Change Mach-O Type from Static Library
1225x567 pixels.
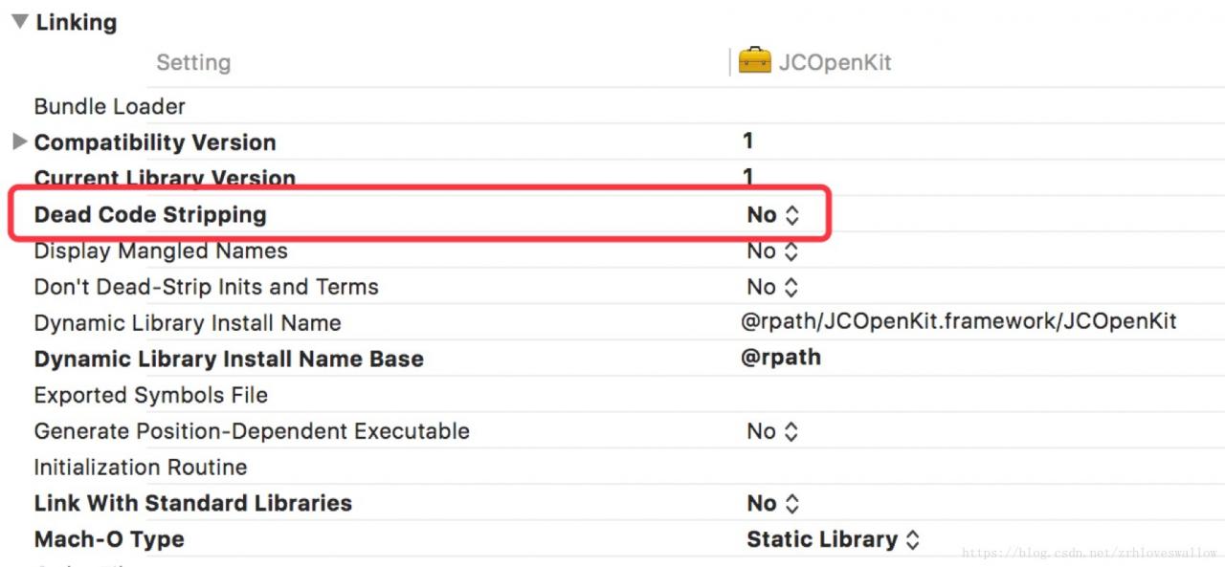pos(833,539)
